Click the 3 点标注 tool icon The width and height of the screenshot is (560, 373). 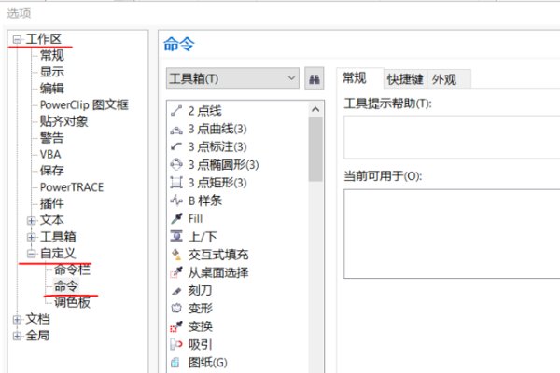[176, 146]
